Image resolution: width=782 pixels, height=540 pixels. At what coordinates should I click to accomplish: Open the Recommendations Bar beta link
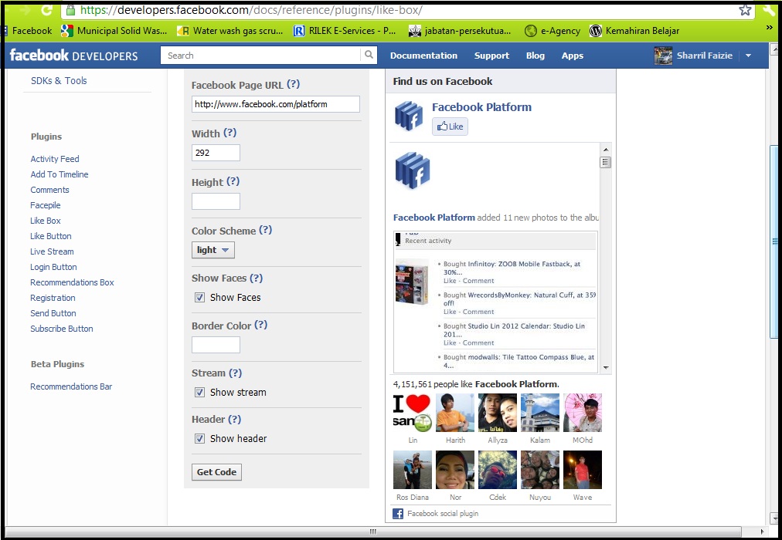[71, 386]
